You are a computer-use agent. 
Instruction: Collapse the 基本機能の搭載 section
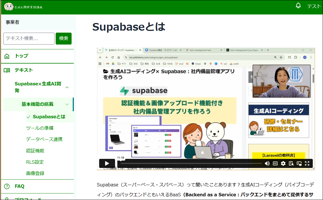click(67, 104)
